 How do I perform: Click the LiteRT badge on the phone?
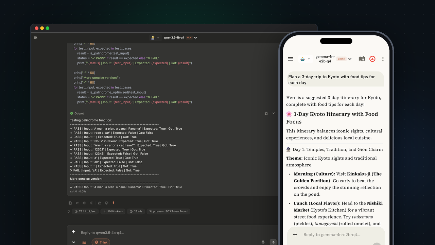tap(341, 59)
